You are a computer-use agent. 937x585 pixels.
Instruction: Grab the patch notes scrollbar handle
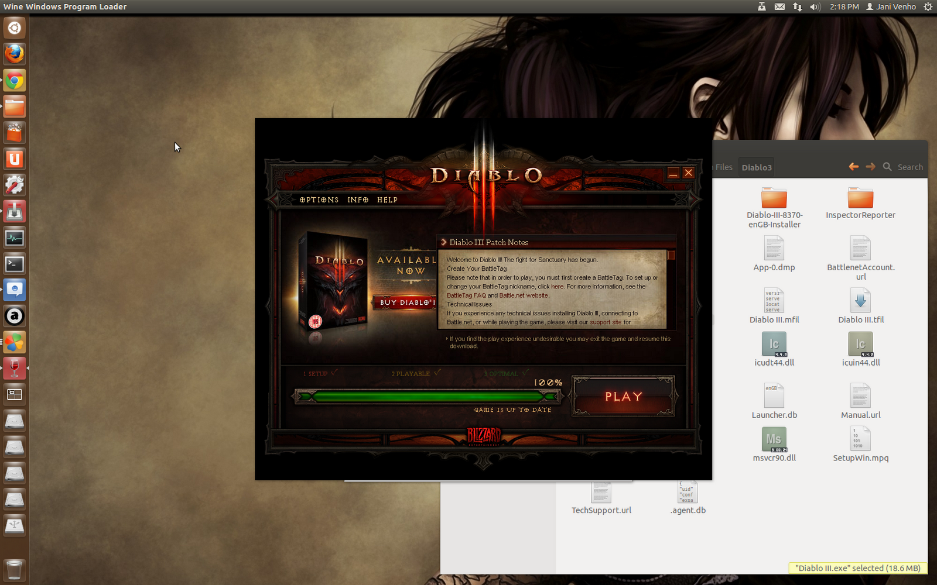671,256
